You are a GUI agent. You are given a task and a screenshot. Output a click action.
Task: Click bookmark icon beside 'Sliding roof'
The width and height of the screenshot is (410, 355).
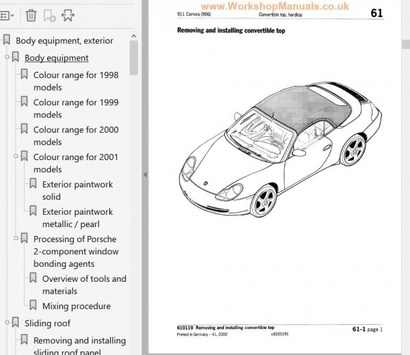click(16, 322)
